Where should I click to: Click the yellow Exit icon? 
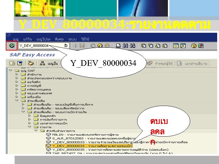100,46
